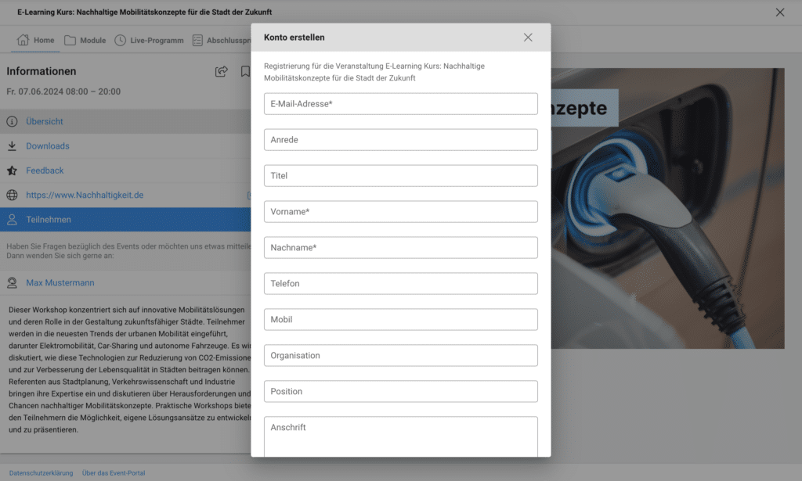Open the Über das Event-Portal link
Screen dimensions: 802x481
[114, 473]
